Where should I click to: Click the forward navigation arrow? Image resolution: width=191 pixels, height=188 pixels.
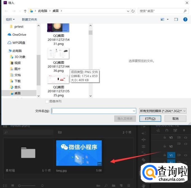click(x=14, y=11)
